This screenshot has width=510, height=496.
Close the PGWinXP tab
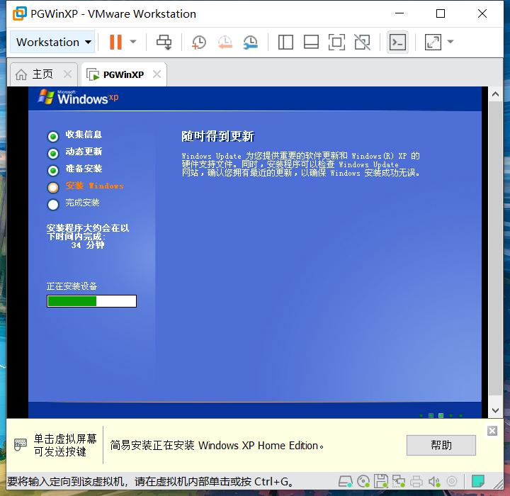(157, 74)
